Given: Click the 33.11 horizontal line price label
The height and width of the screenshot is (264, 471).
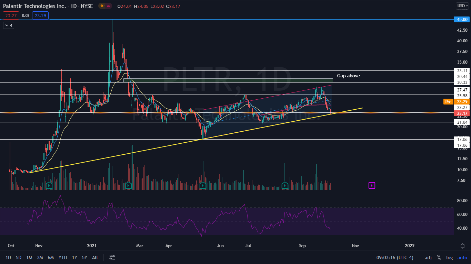Looking at the screenshot, I should tap(462, 70).
